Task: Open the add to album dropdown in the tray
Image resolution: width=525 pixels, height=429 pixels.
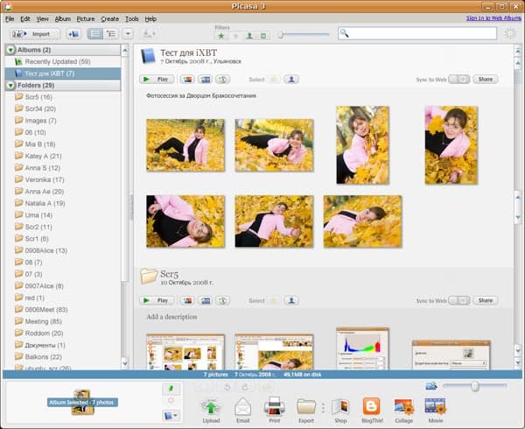Action: click(171, 416)
